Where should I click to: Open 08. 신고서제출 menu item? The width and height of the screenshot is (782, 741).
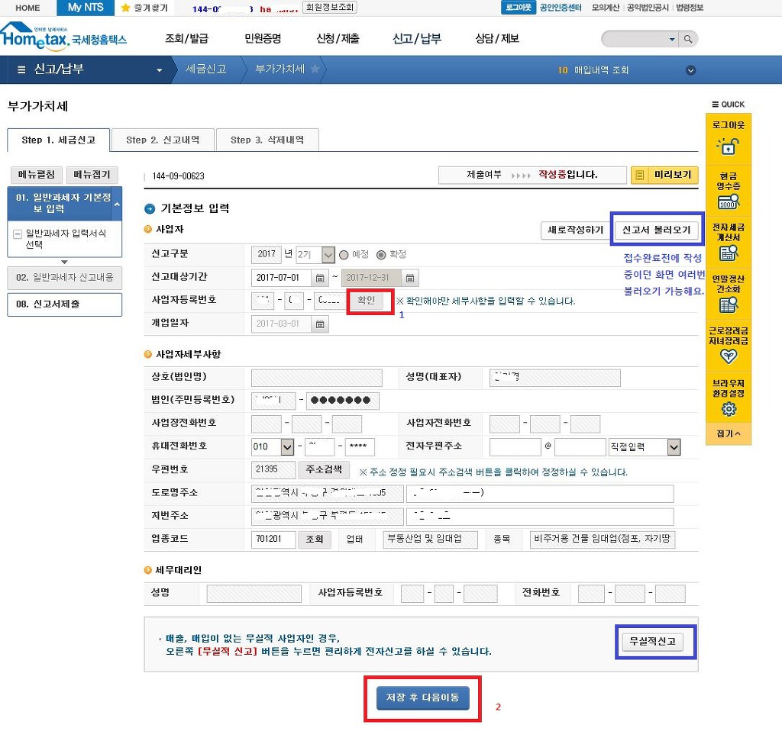[x=64, y=304]
